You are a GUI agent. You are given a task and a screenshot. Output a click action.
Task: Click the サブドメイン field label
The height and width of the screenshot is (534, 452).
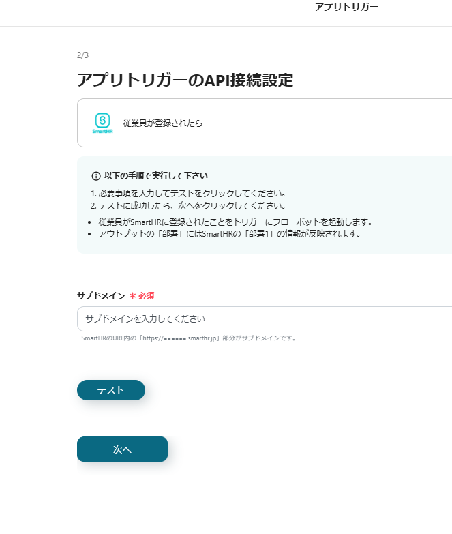(101, 296)
